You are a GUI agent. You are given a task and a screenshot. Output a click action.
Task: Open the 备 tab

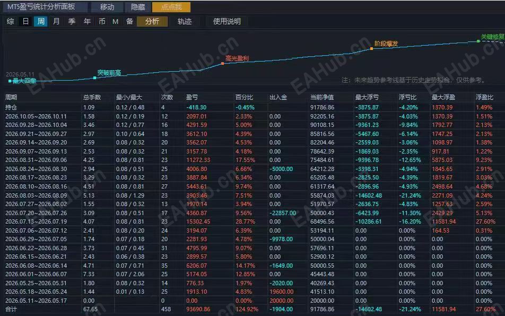(129, 21)
